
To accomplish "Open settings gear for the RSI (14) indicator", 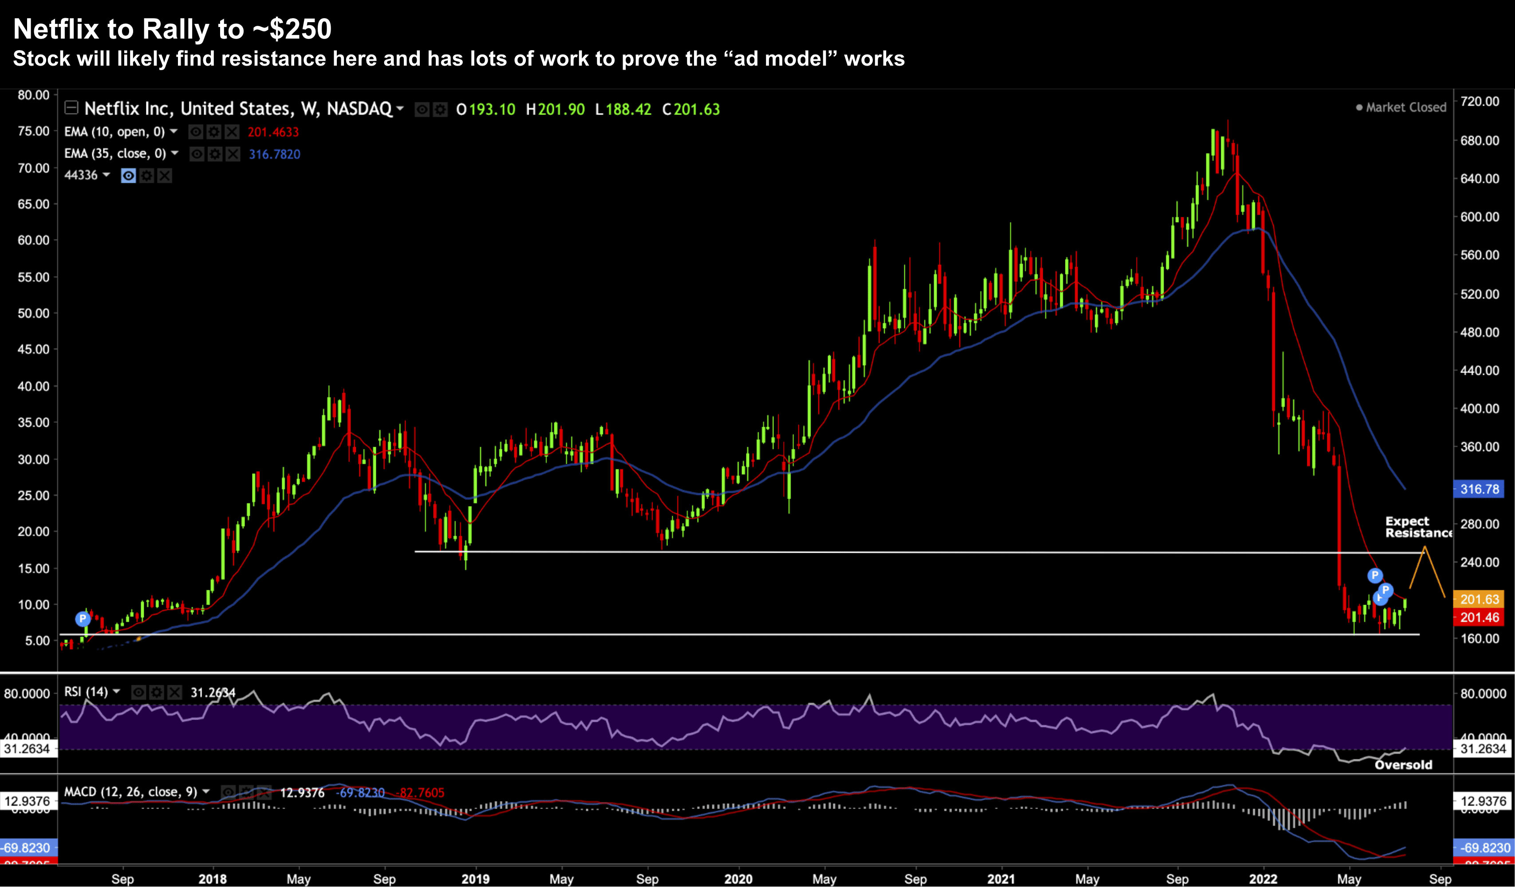I will (156, 693).
